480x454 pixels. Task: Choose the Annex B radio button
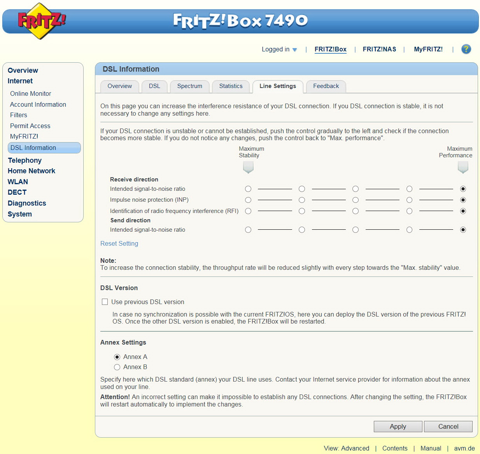click(x=117, y=367)
